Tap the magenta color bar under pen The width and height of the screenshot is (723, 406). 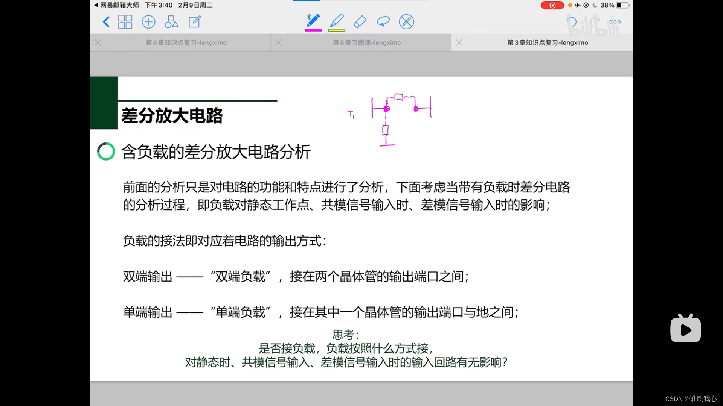click(x=313, y=30)
